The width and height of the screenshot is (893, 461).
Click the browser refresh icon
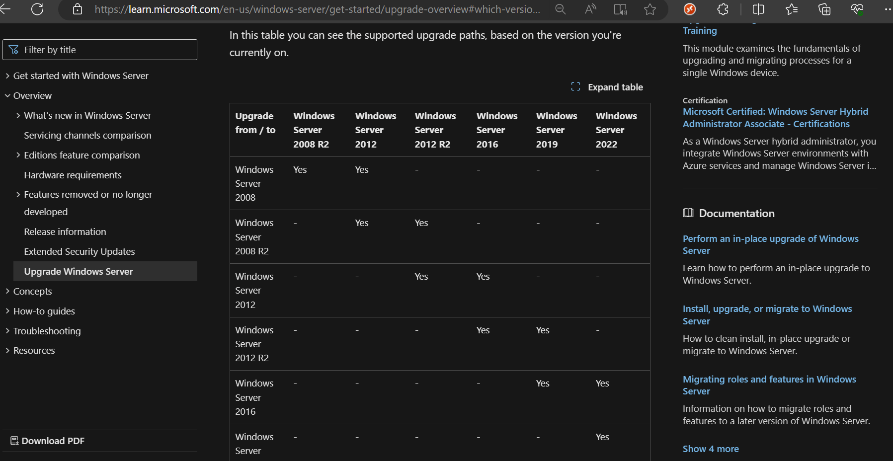37,9
